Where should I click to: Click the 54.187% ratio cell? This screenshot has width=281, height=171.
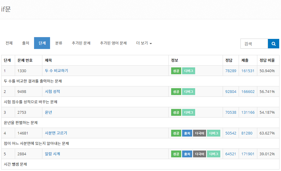(x=268, y=113)
